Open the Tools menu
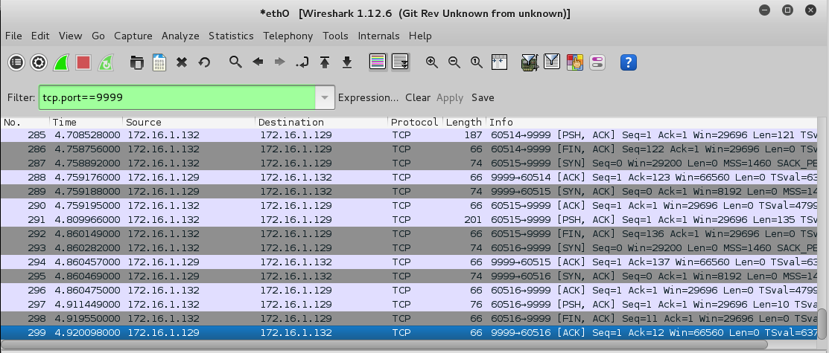Viewport: 829px width, 353px height. (x=336, y=36)
